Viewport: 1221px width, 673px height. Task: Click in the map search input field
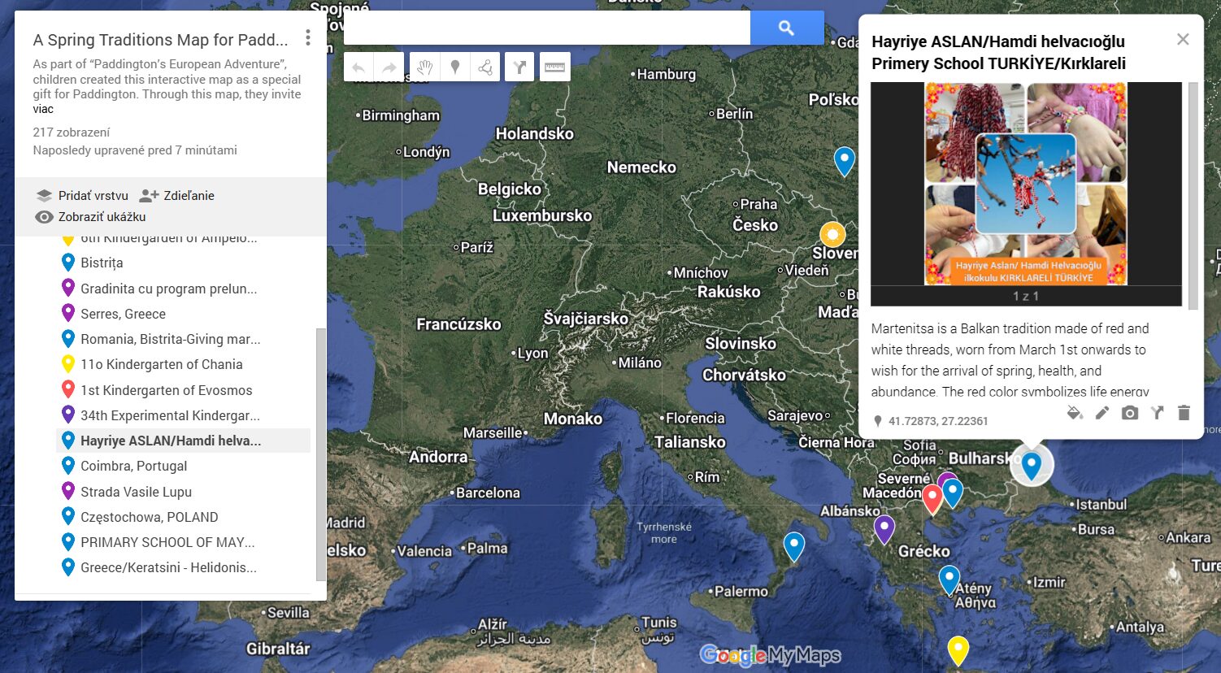pos(546,28)
